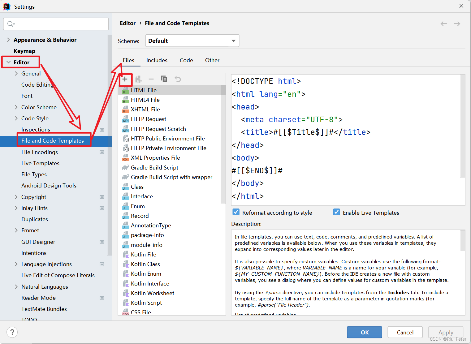The image size is (471, 344).
Task: Click the project-level marker icon beside Reader Mode
Action: click(102, 298)
